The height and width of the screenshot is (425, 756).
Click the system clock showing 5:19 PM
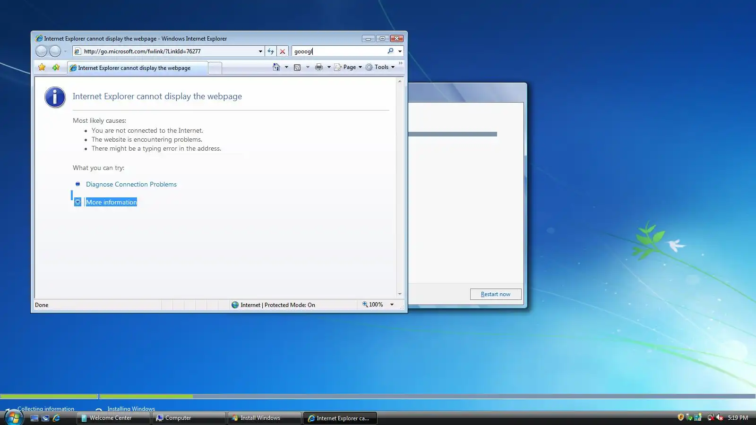tap(738, 418)
